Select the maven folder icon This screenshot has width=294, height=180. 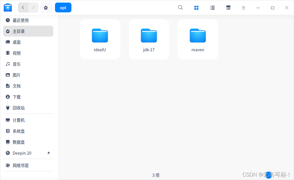click(x=198, y=35)
